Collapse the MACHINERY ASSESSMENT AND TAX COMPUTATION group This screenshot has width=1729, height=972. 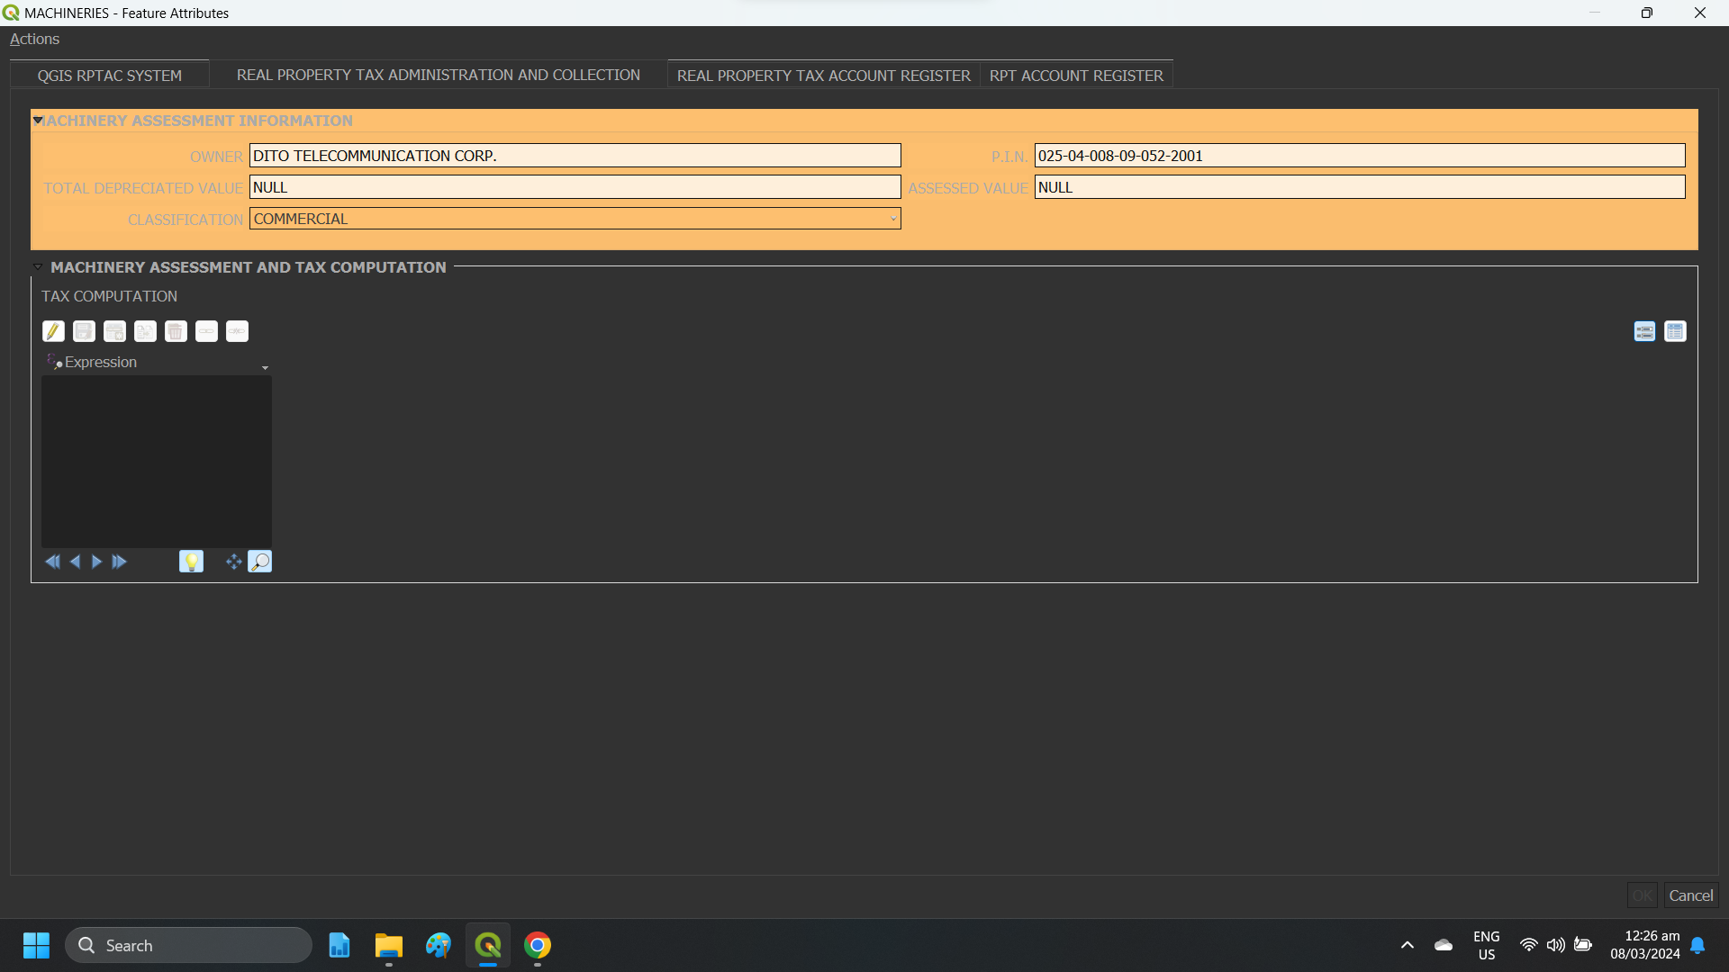[38, 266]
